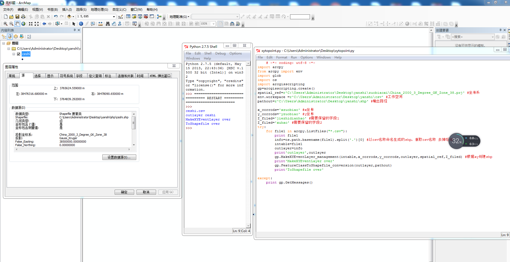The width and height of the screenshot is (510, 262).
Task: Open the ArcToolbox red toolbox icon
Action: tap(146, 17)
